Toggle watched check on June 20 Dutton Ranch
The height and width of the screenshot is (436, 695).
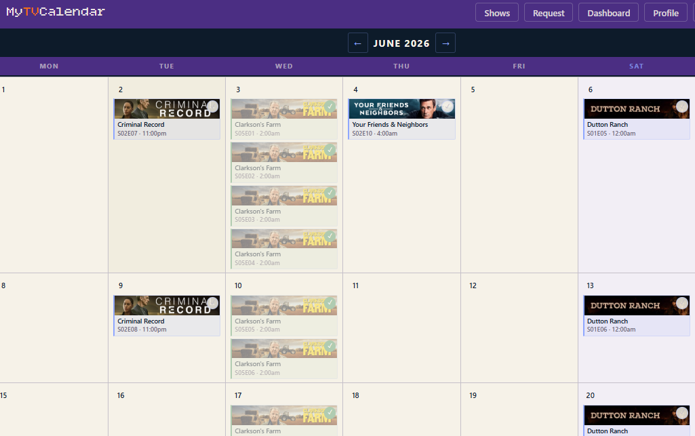[x=682, y=413]
